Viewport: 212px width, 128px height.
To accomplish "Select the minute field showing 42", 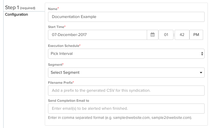I will pos(182,35).
